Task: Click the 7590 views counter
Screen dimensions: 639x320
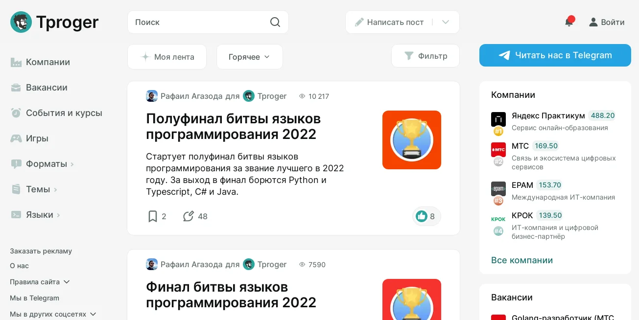Action: tap(312, 265)
